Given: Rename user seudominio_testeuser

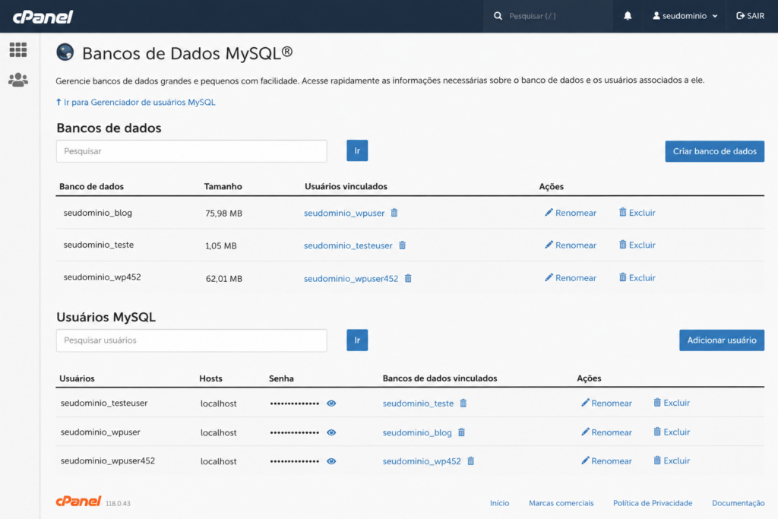Looking at the screenshot, I should pyautogui.click(x=606, y=403).
